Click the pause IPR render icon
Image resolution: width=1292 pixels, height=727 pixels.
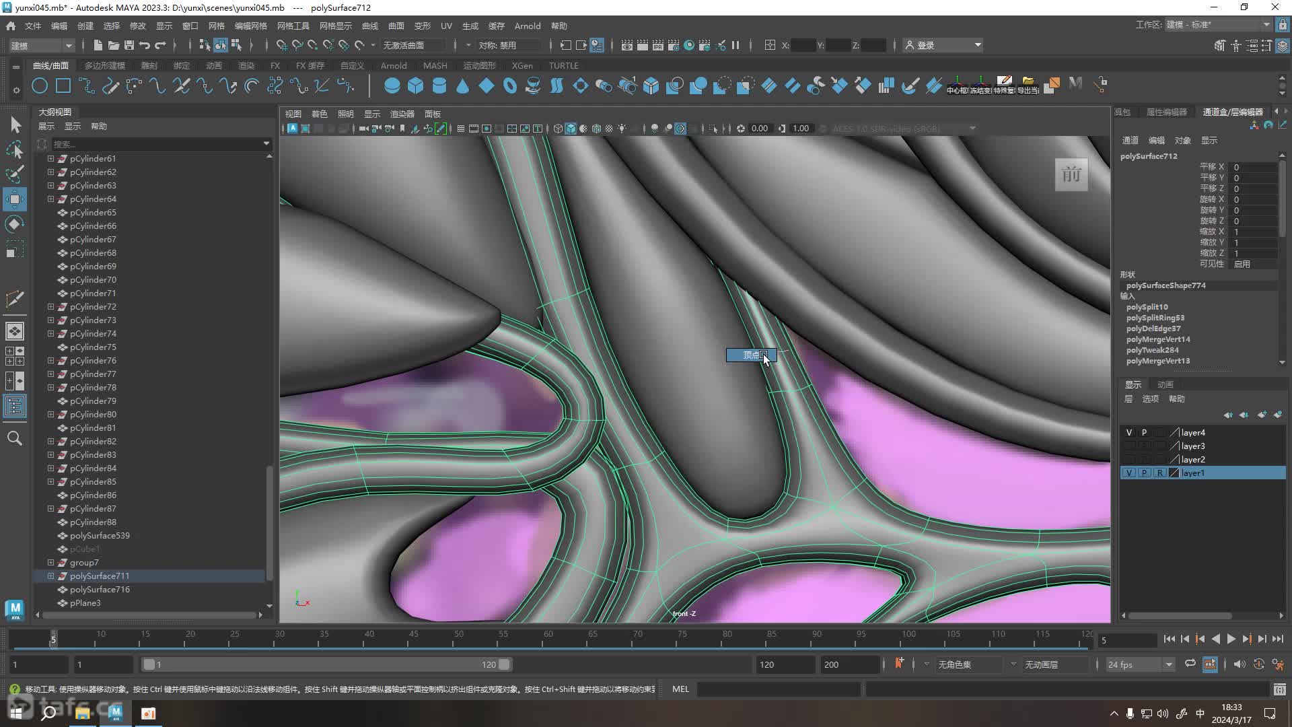[x=735, y=45]
